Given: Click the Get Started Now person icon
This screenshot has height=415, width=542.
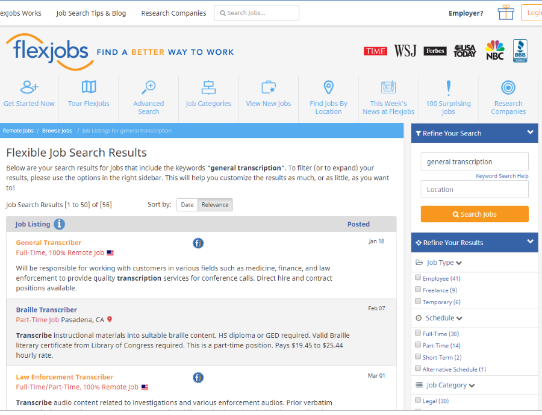Looking at the screenshot, I should [x=29, y=87].
